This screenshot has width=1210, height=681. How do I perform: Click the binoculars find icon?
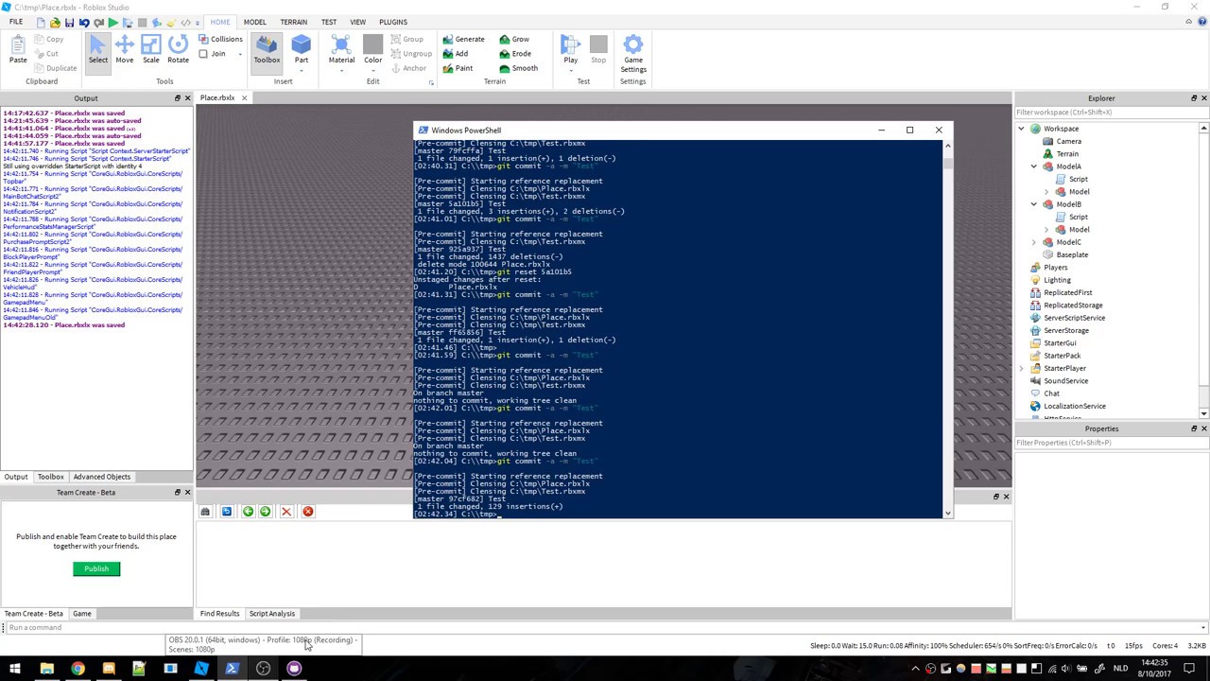point(205,512)
